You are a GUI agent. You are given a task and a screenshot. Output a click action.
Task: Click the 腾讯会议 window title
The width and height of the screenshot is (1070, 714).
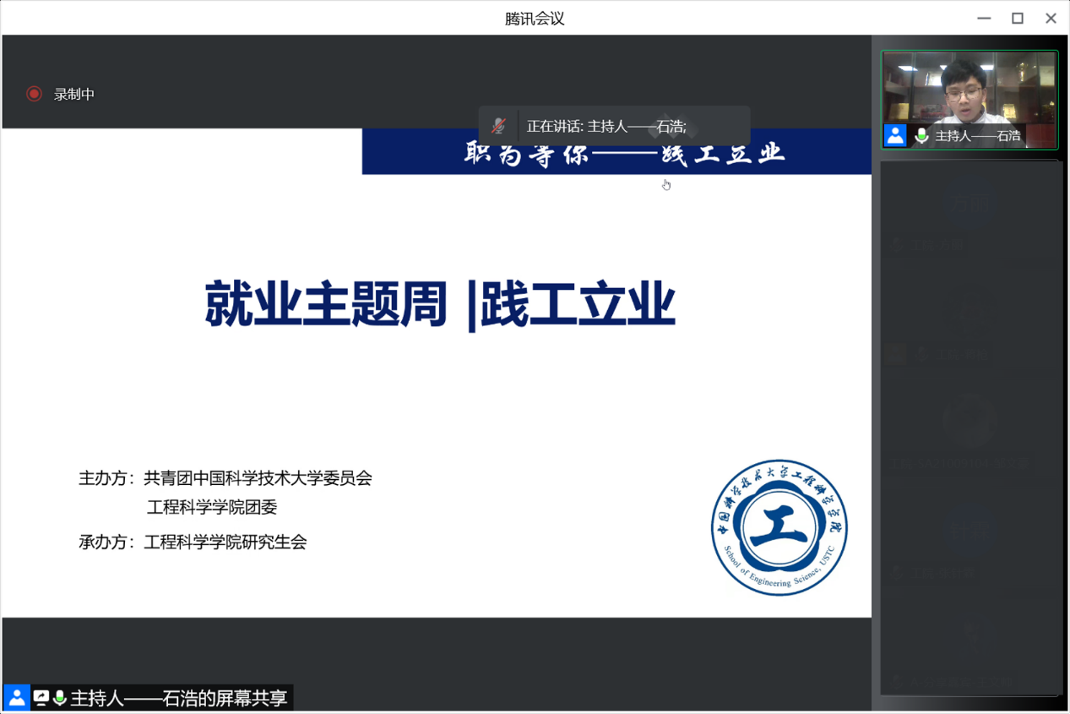(x=535, y=19)
